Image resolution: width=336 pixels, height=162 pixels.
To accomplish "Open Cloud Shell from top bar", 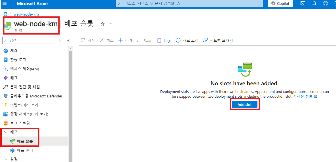I will click(x=303, y=4).
